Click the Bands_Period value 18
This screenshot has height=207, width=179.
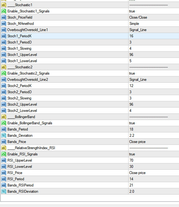(131, 129)
